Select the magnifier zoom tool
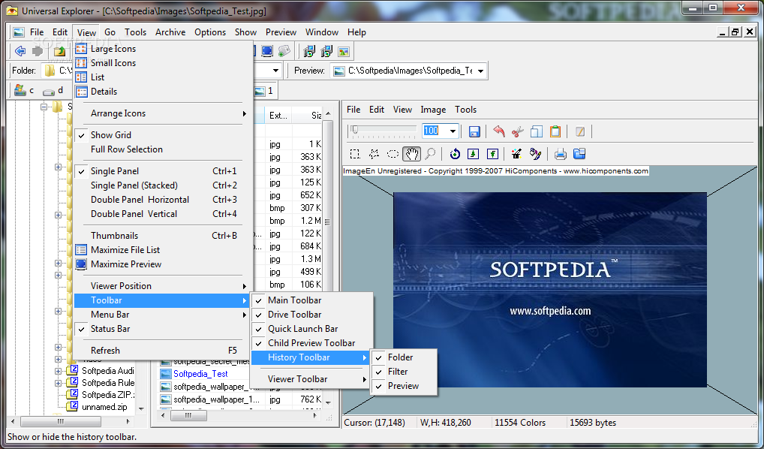 point(430,154)
